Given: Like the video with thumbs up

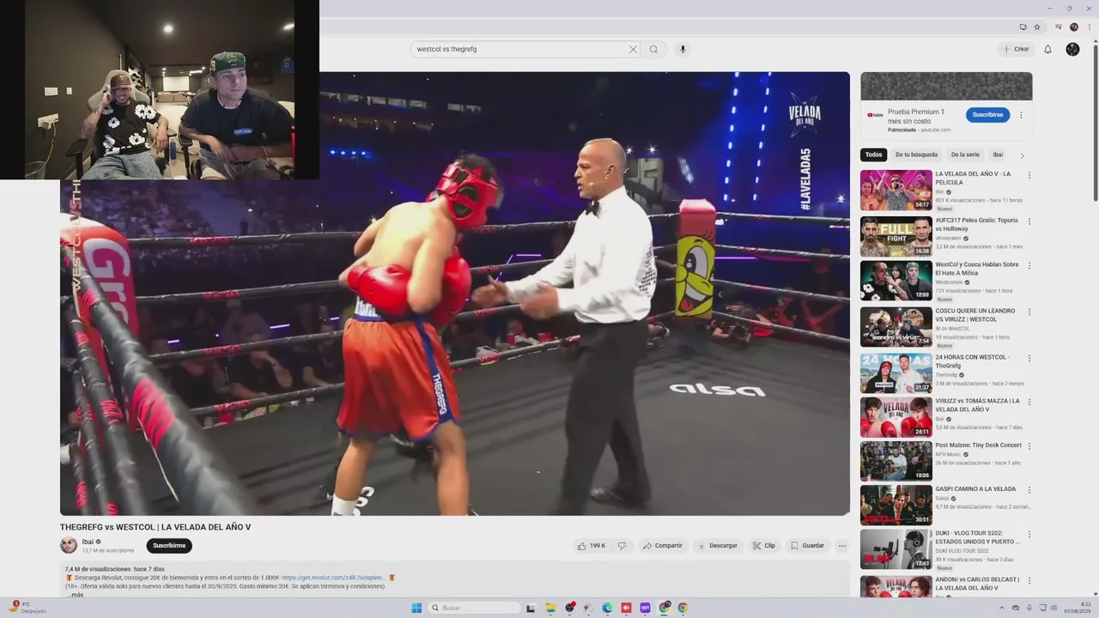Looking at the screenshot, I should (592, 546).
